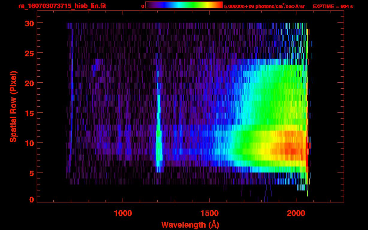Select the 1000 wavelength tick label
The image size is (368, 230).
(123, 213)
